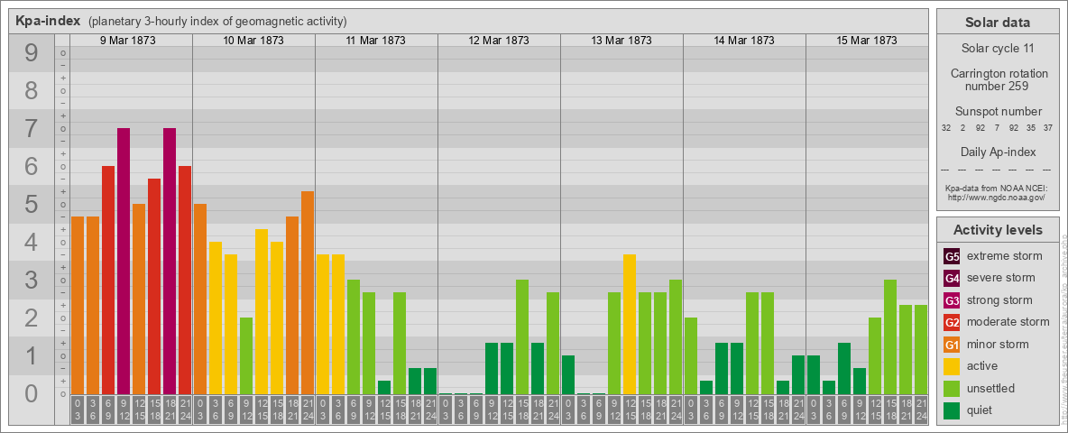
Task: Click the '21 24' time label under 15 Mar
Action: point(920,410)
